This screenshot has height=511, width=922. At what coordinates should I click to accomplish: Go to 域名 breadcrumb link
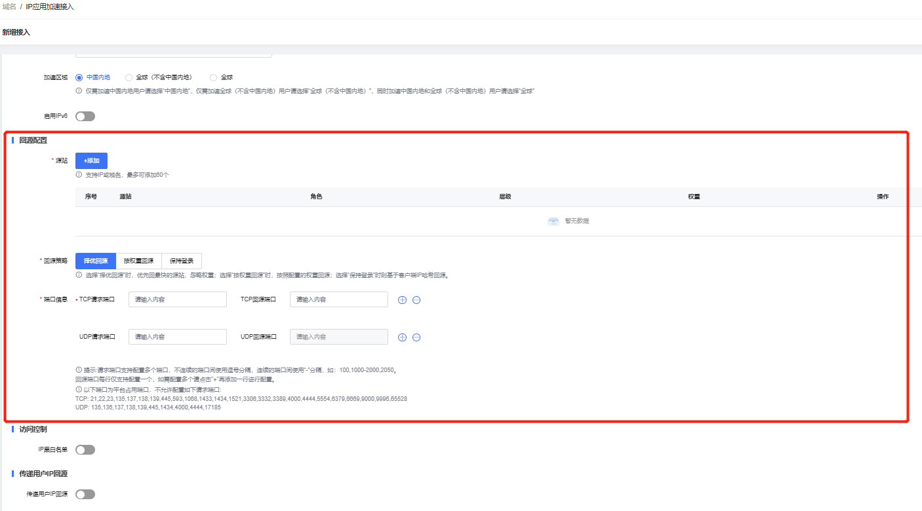pyautogui.click(x=9, y=7)
